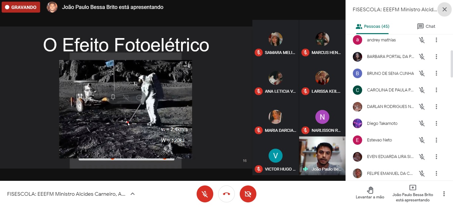Click the slide number 16
The width and height of the screenshot is (453, 207).
tap(245, 161)
